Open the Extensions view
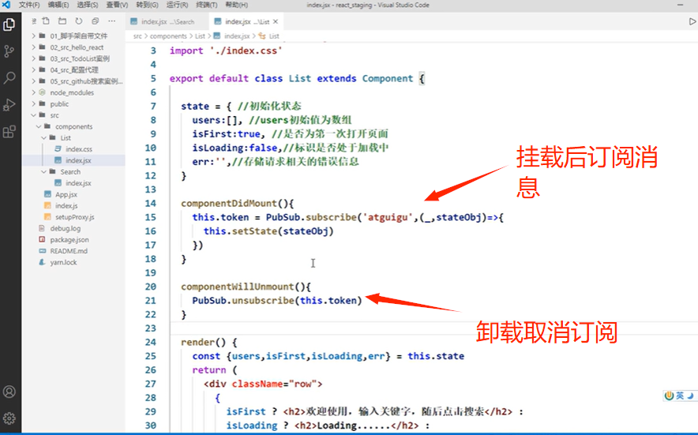 click(9, 132)
